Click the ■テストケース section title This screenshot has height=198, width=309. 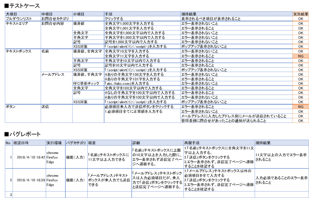point(22,6)
